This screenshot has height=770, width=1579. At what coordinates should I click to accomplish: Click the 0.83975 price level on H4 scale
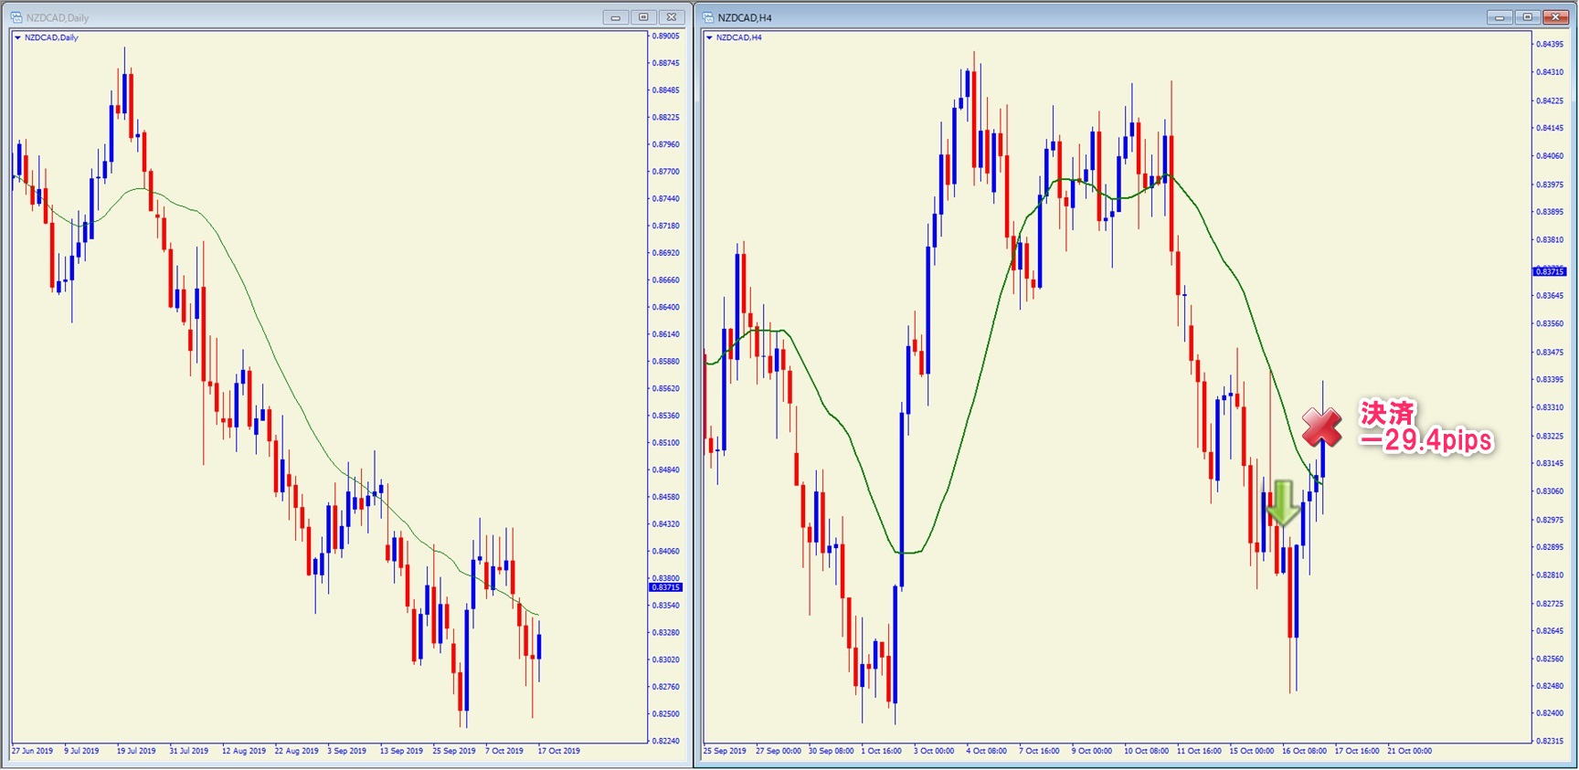(x=1550, y=185)
